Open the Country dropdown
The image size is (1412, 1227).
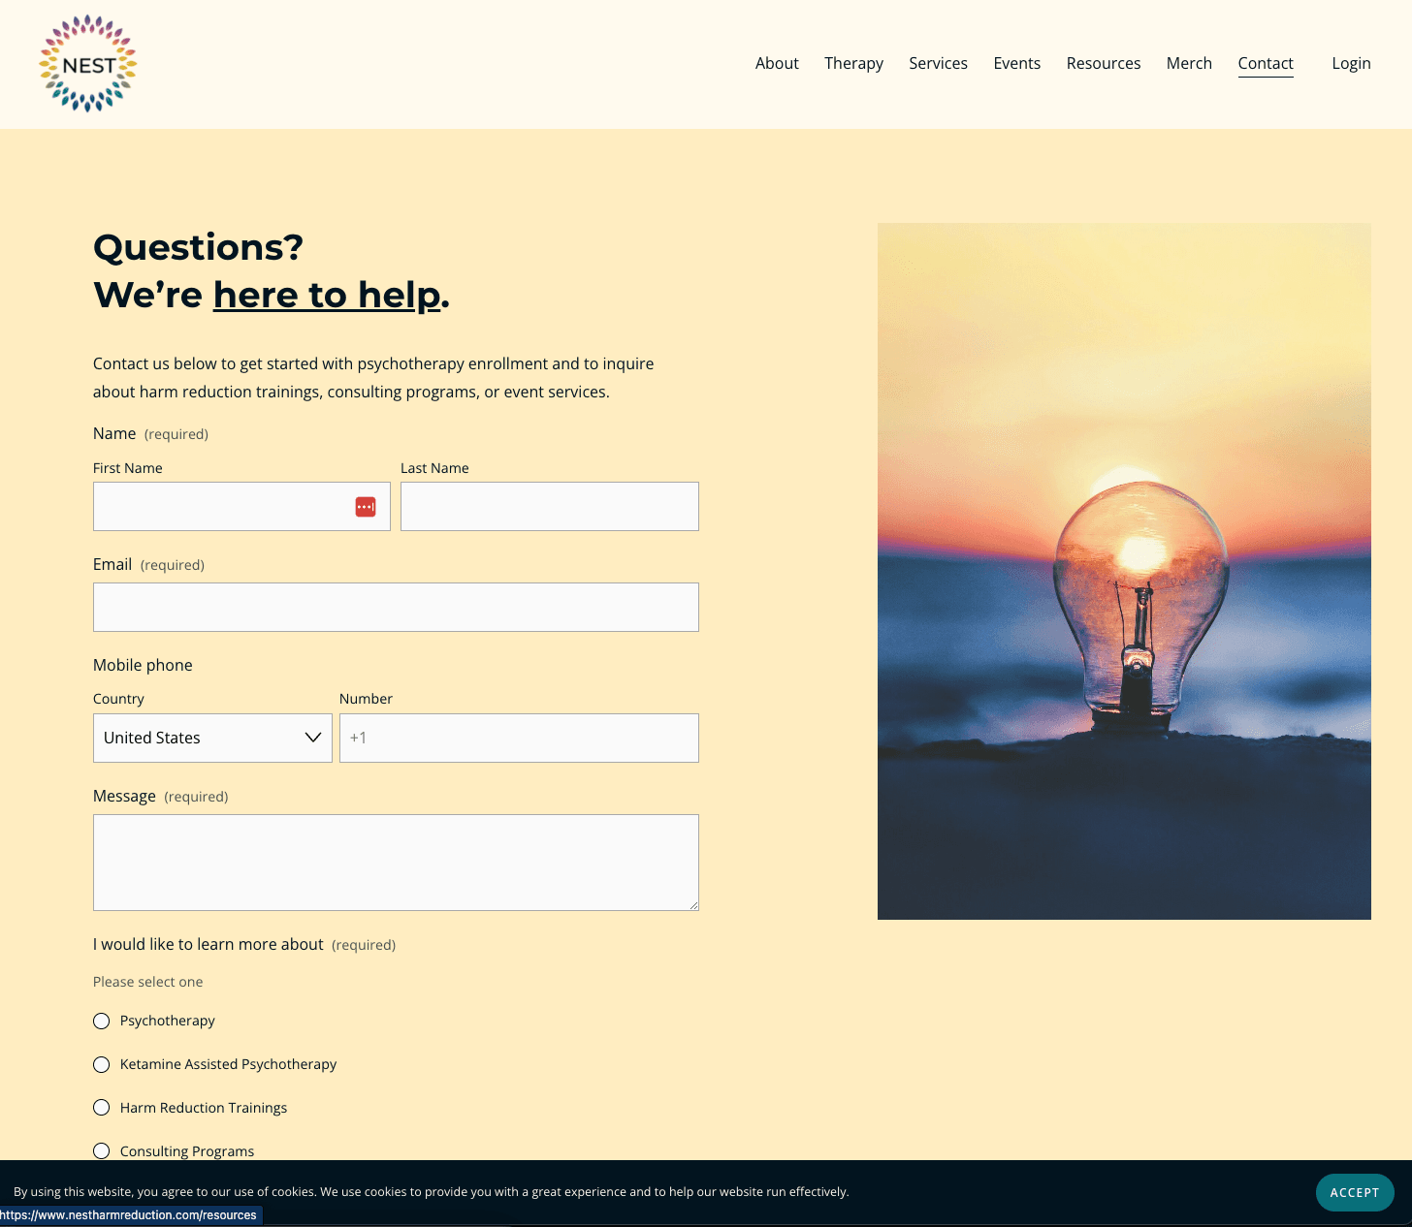coord(212,738)
